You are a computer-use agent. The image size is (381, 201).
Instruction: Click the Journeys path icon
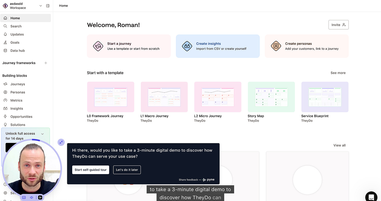5,84
